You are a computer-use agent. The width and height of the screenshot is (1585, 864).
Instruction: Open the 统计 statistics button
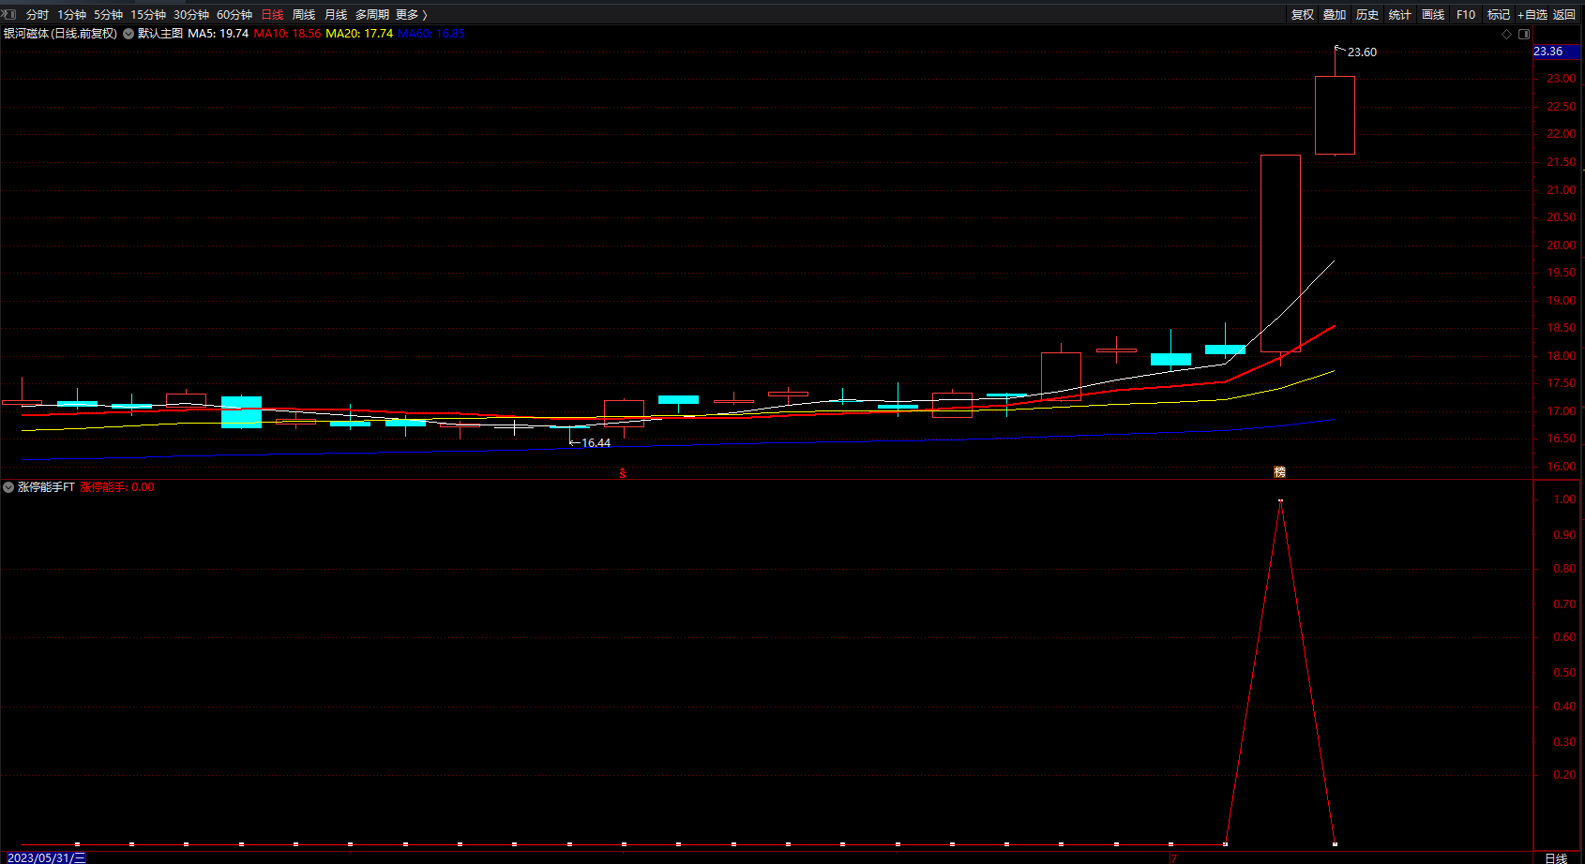1400,15
